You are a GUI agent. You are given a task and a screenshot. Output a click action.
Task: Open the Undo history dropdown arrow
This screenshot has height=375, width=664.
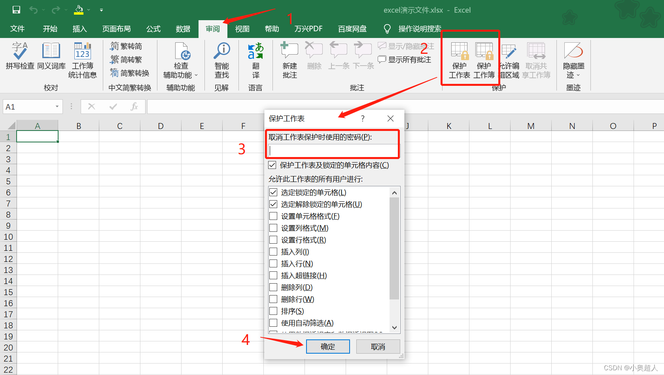tap(43, 10)
